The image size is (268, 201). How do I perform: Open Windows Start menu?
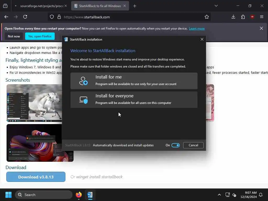click(8, 195)
